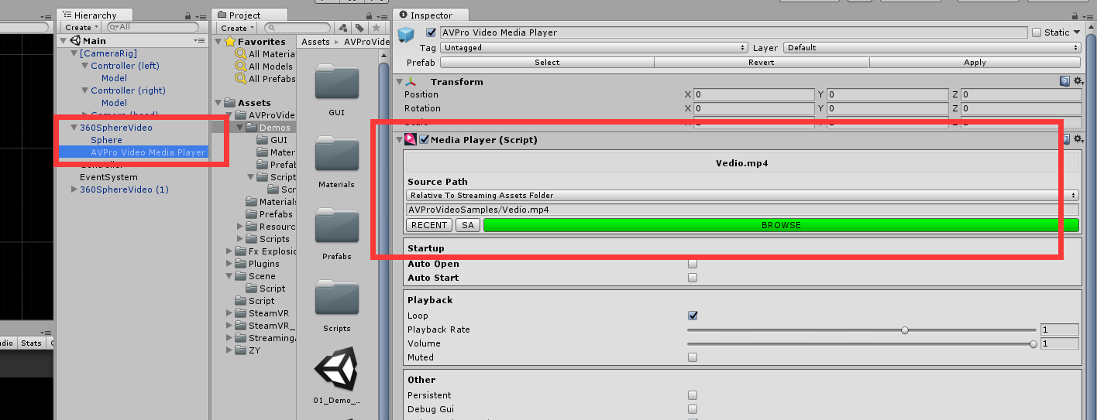Viewport: 1097px width, 420px height.
Task: Adjust the Playback Rate slider handle
Action: coord(904,330)
